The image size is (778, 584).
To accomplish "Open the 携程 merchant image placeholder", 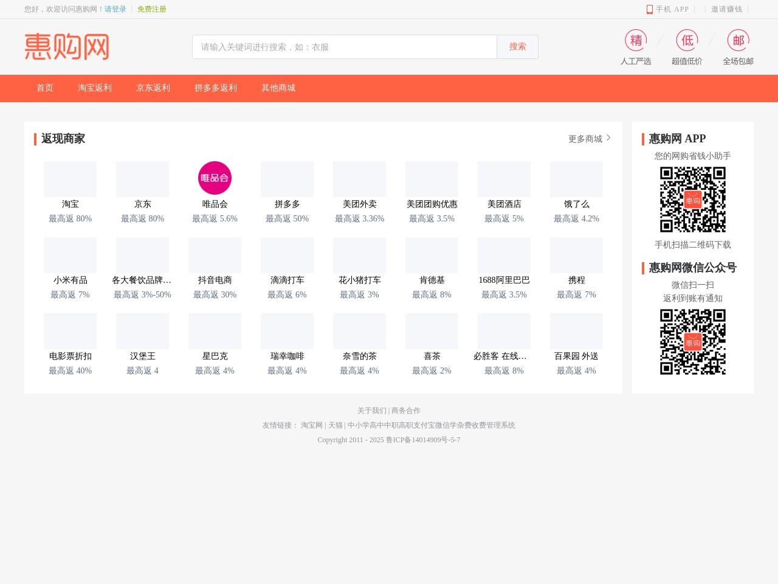I will pyautogui.click(x=576, y=255).
